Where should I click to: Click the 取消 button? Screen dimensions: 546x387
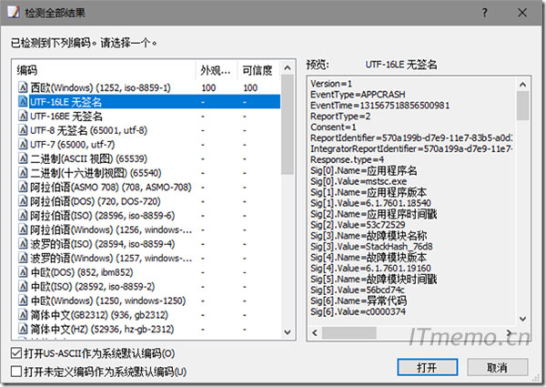pos(497,368)
